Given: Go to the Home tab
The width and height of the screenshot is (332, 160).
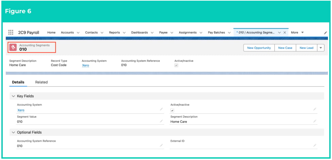Looking at the screenshot, I should pos(51,33).
